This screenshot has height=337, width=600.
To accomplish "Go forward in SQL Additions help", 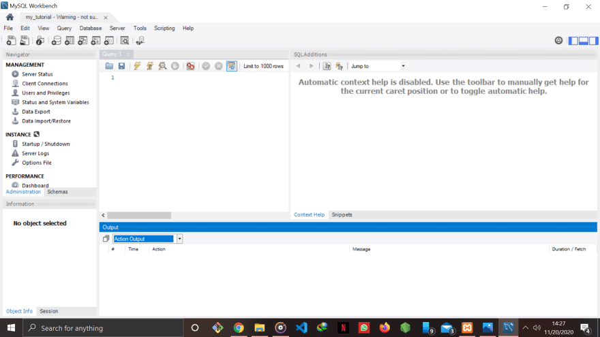I will click(x=312, y=66).
